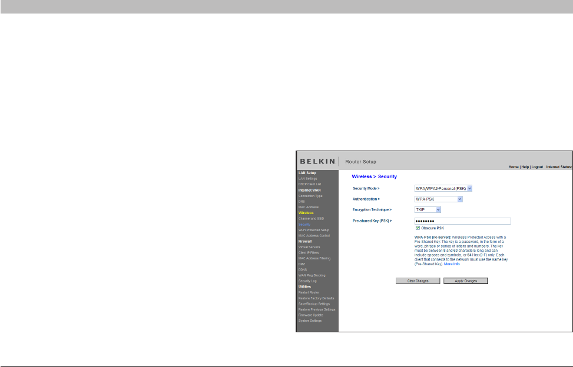Open Firmware Update in the sidebar

310,315
